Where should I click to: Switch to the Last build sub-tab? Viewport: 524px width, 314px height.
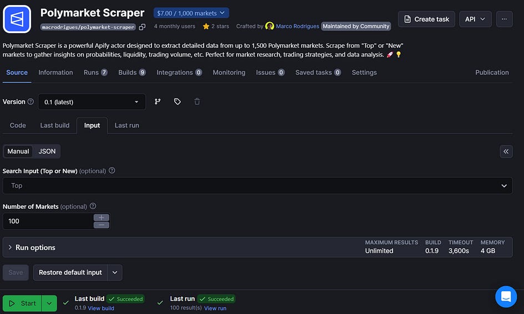coord(55,126)
